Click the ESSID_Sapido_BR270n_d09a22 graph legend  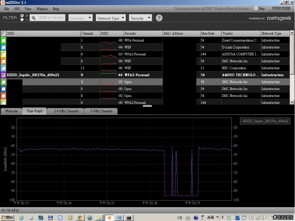coord(265,121)
